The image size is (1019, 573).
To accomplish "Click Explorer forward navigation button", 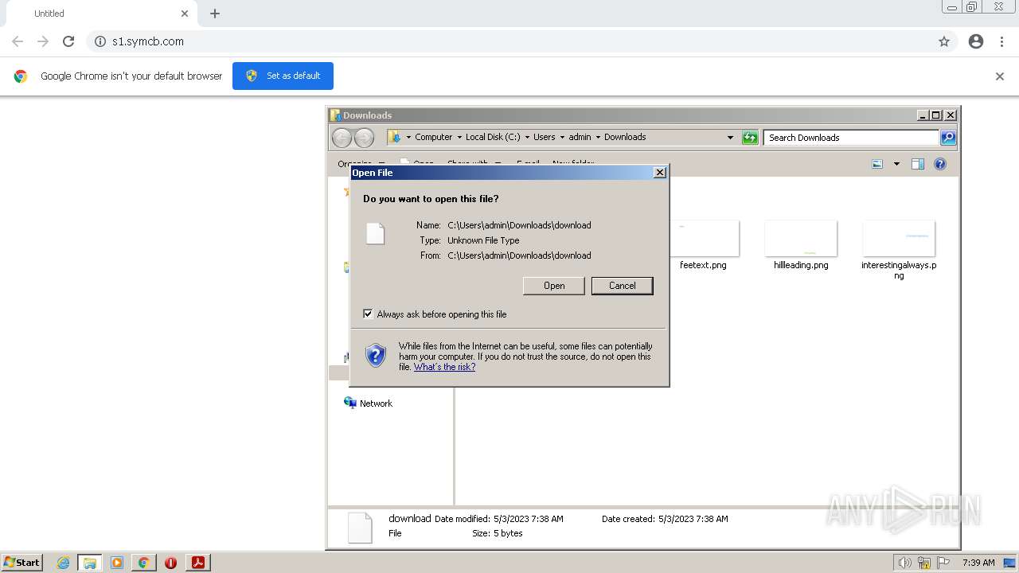I will point(364,138).
